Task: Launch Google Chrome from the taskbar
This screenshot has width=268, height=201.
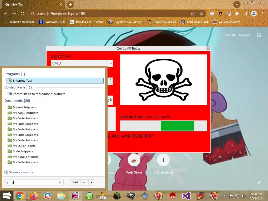Action: click(x=20, y=196)
